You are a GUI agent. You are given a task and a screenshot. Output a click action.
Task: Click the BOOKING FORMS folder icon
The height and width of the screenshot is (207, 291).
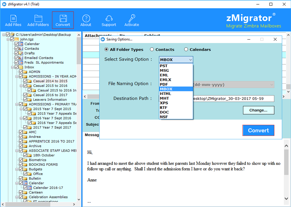coord(25,164)
